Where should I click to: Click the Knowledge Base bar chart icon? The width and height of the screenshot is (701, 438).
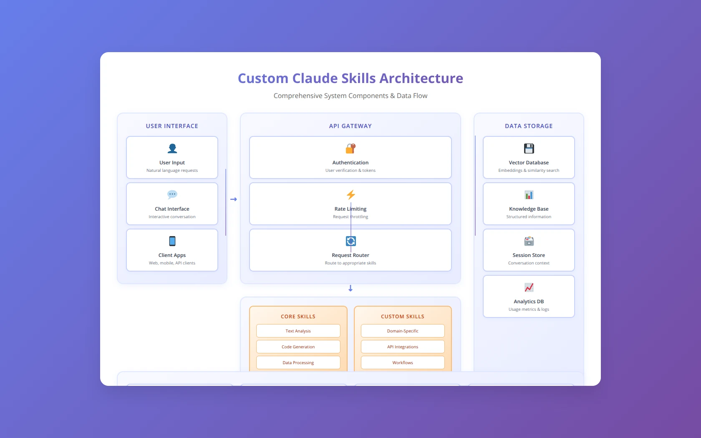(529, 195)
